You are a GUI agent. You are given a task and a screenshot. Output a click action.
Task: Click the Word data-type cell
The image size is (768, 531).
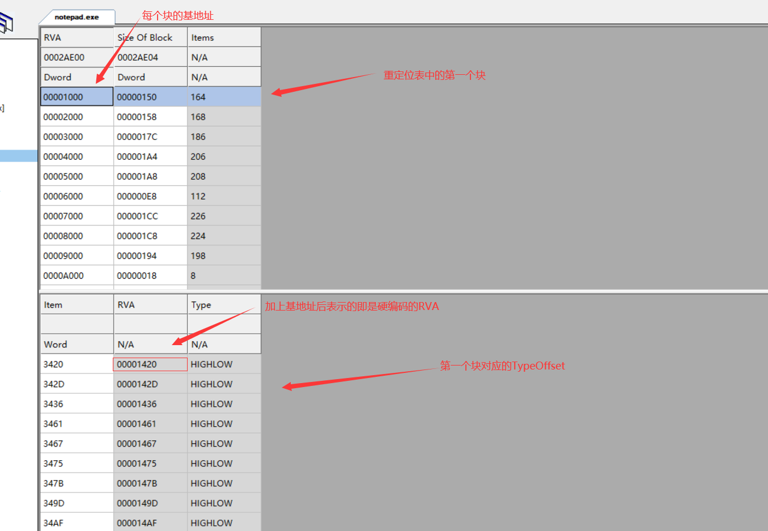tap(77, 344)
